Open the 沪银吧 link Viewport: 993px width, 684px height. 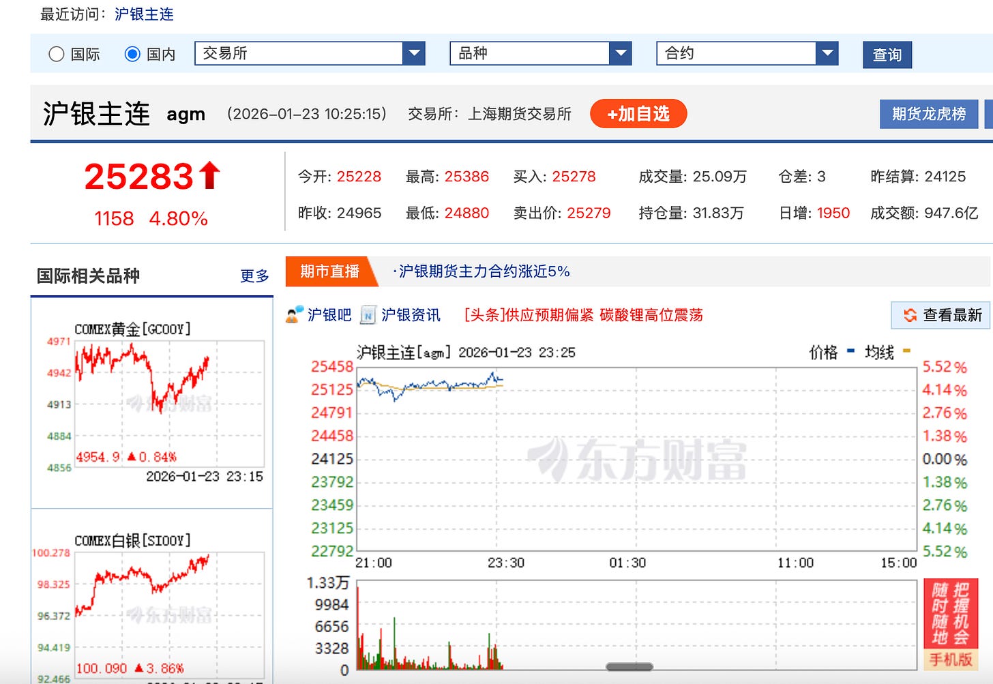(x=329, y=314)
